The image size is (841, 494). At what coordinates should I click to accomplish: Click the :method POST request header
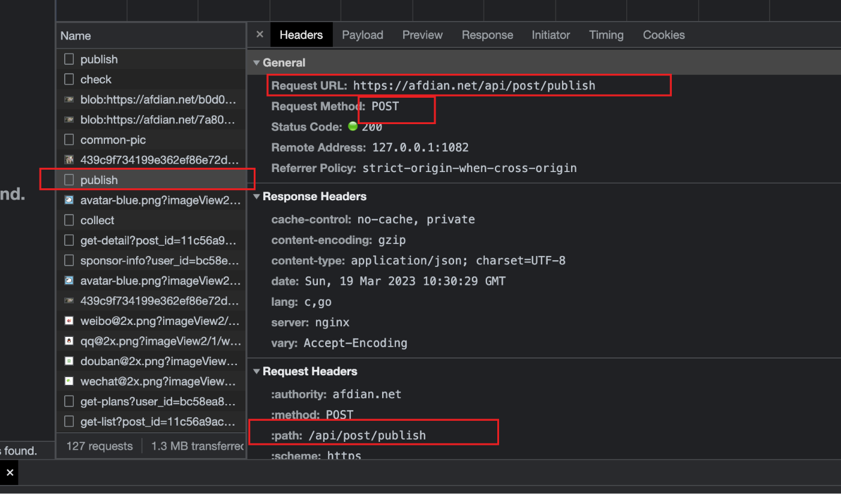(x=340, y=415)
